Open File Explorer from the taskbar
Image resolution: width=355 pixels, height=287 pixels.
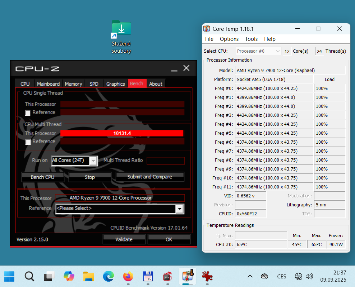click(88, 276)
